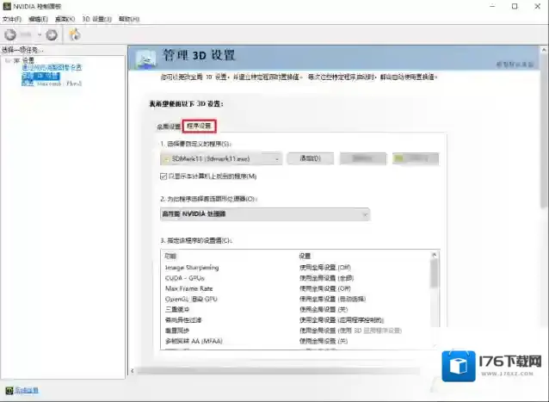Screen dimensions: 549x402
Task: Click the main panel scroll-up arrow
Action: tap(544, 50)
